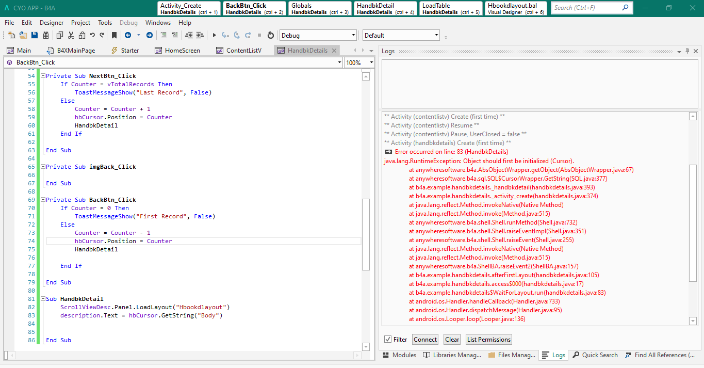Open the Libraries Manager bottom tab
This screenshot has height=368, width=704.
452,355
